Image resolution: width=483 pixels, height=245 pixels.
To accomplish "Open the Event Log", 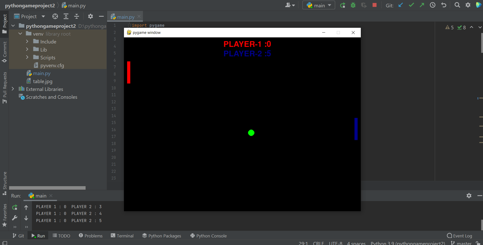I will 462,236.
